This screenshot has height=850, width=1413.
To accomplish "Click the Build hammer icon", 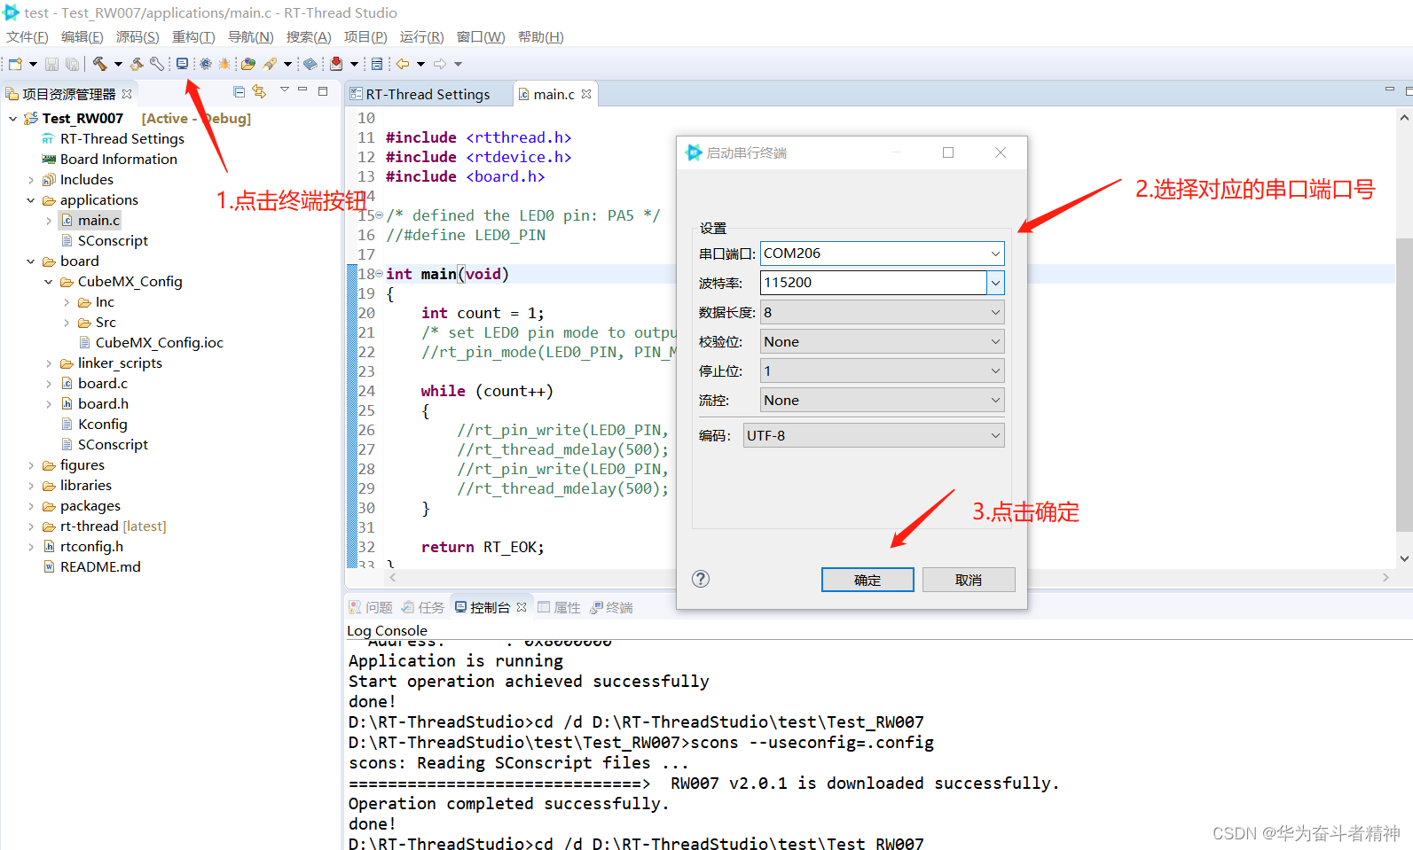I will pos(99,64).
